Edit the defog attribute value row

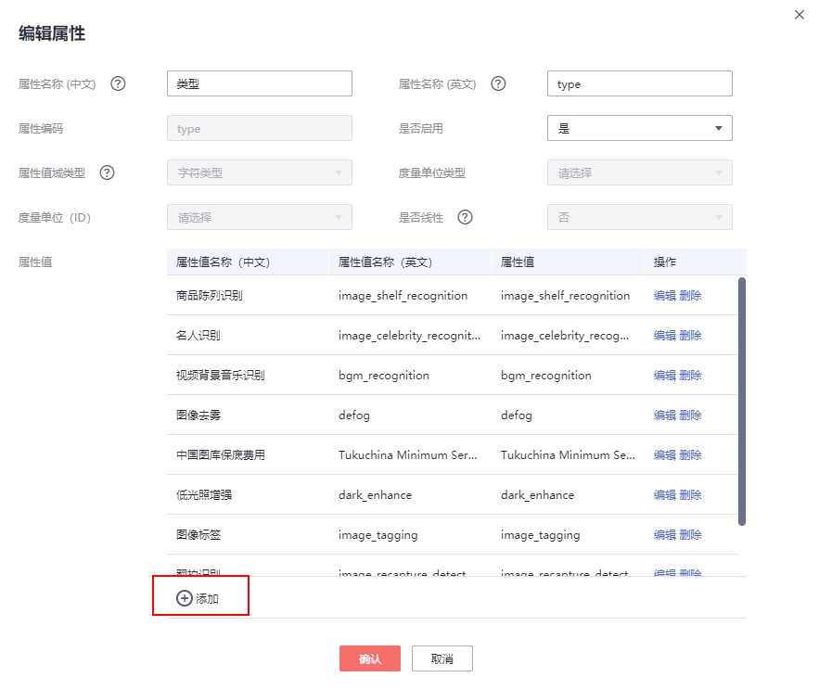664,415
